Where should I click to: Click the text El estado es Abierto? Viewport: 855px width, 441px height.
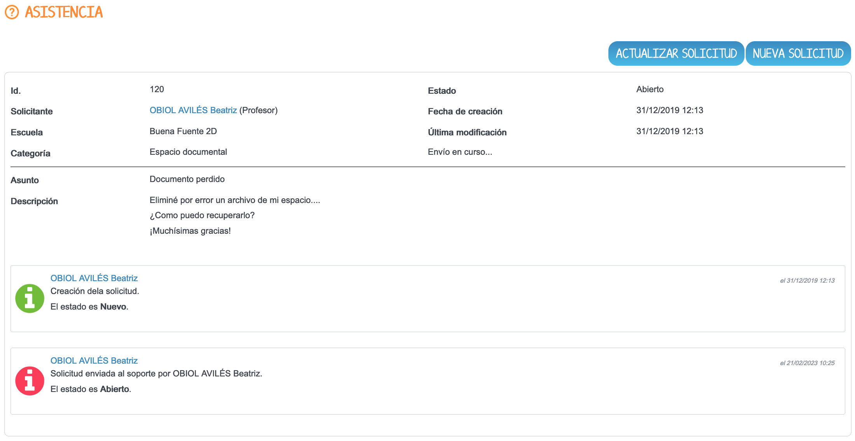click(91, 389)
